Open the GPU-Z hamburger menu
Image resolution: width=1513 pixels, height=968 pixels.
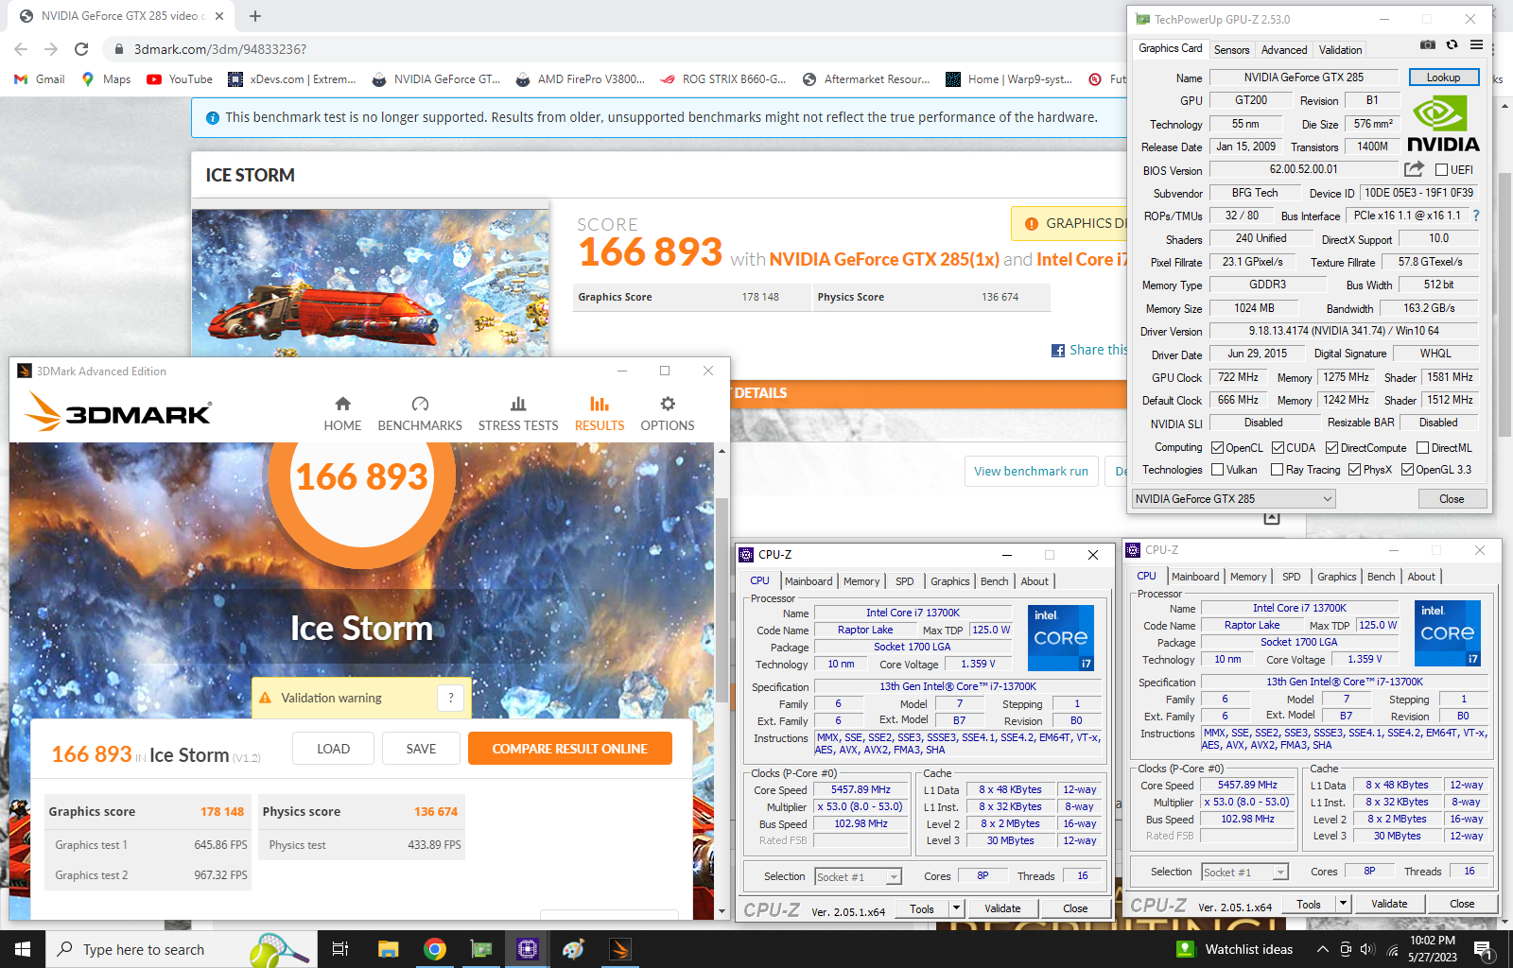(x=1476, y=44)
